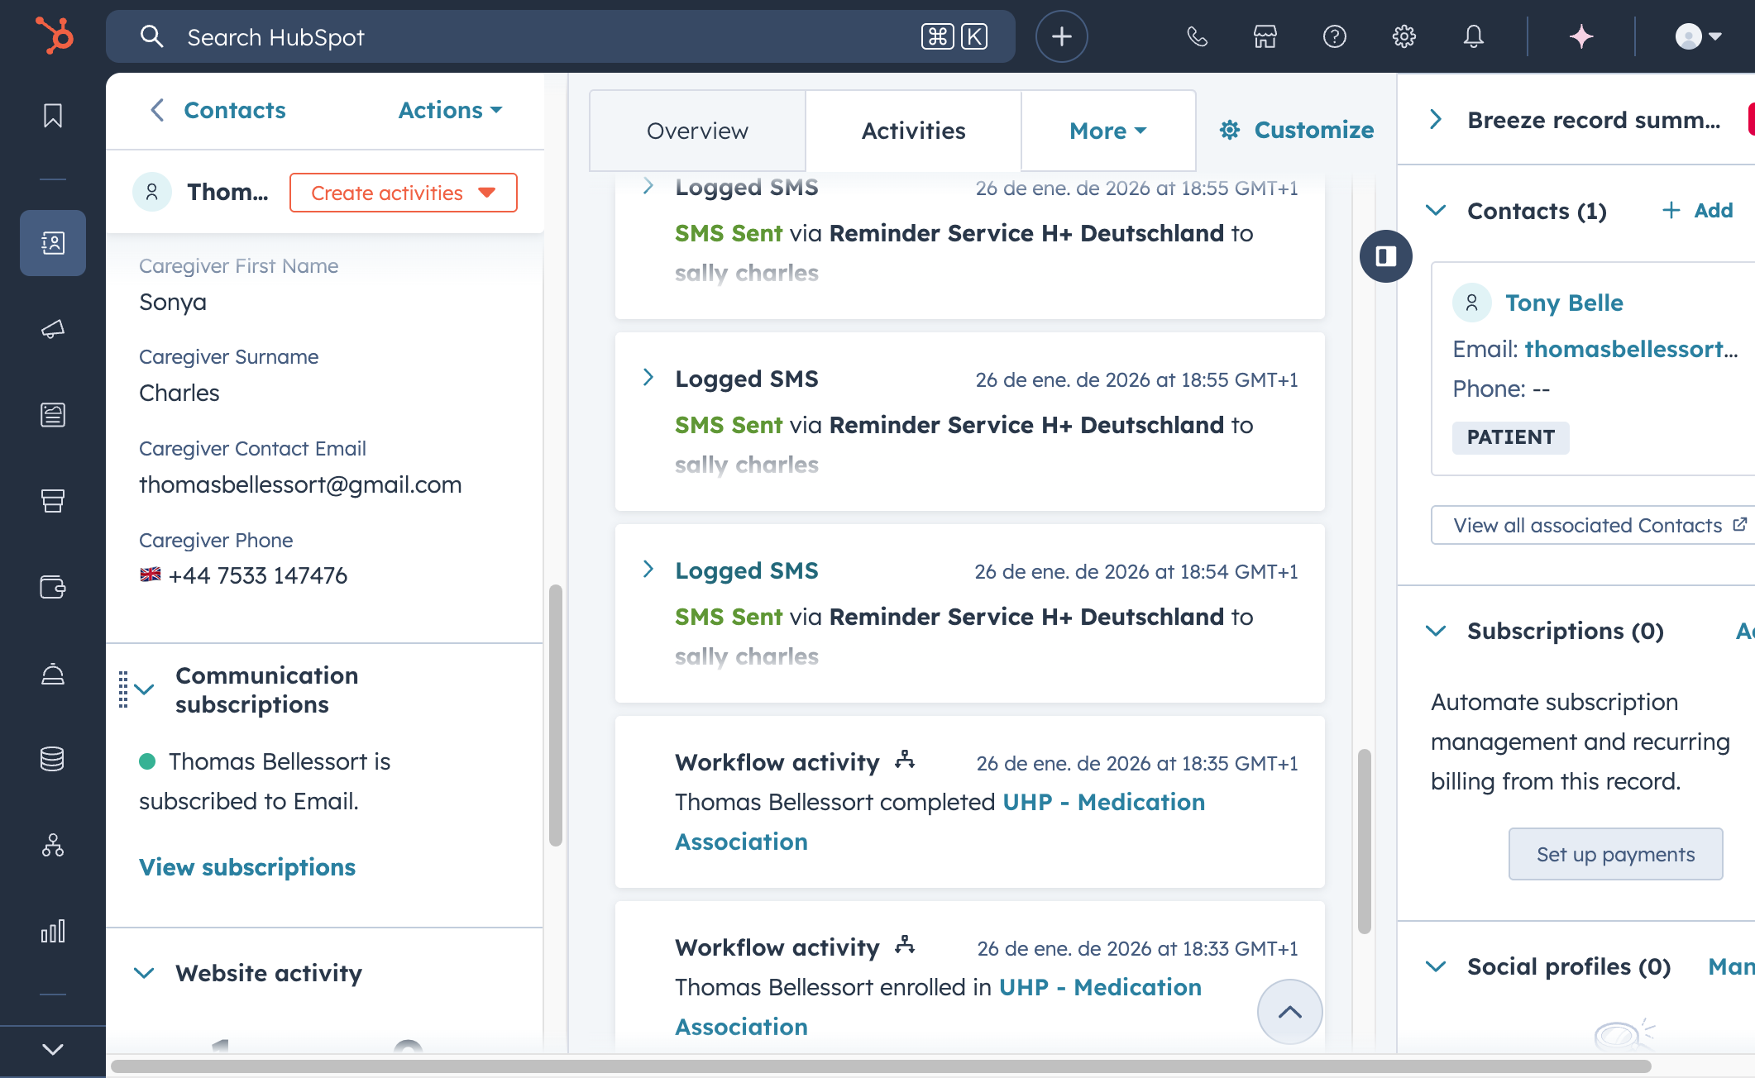Collapse the Social profiles (0) card
Viewport: 1755px width, 1078px height.
(1437, 966)
